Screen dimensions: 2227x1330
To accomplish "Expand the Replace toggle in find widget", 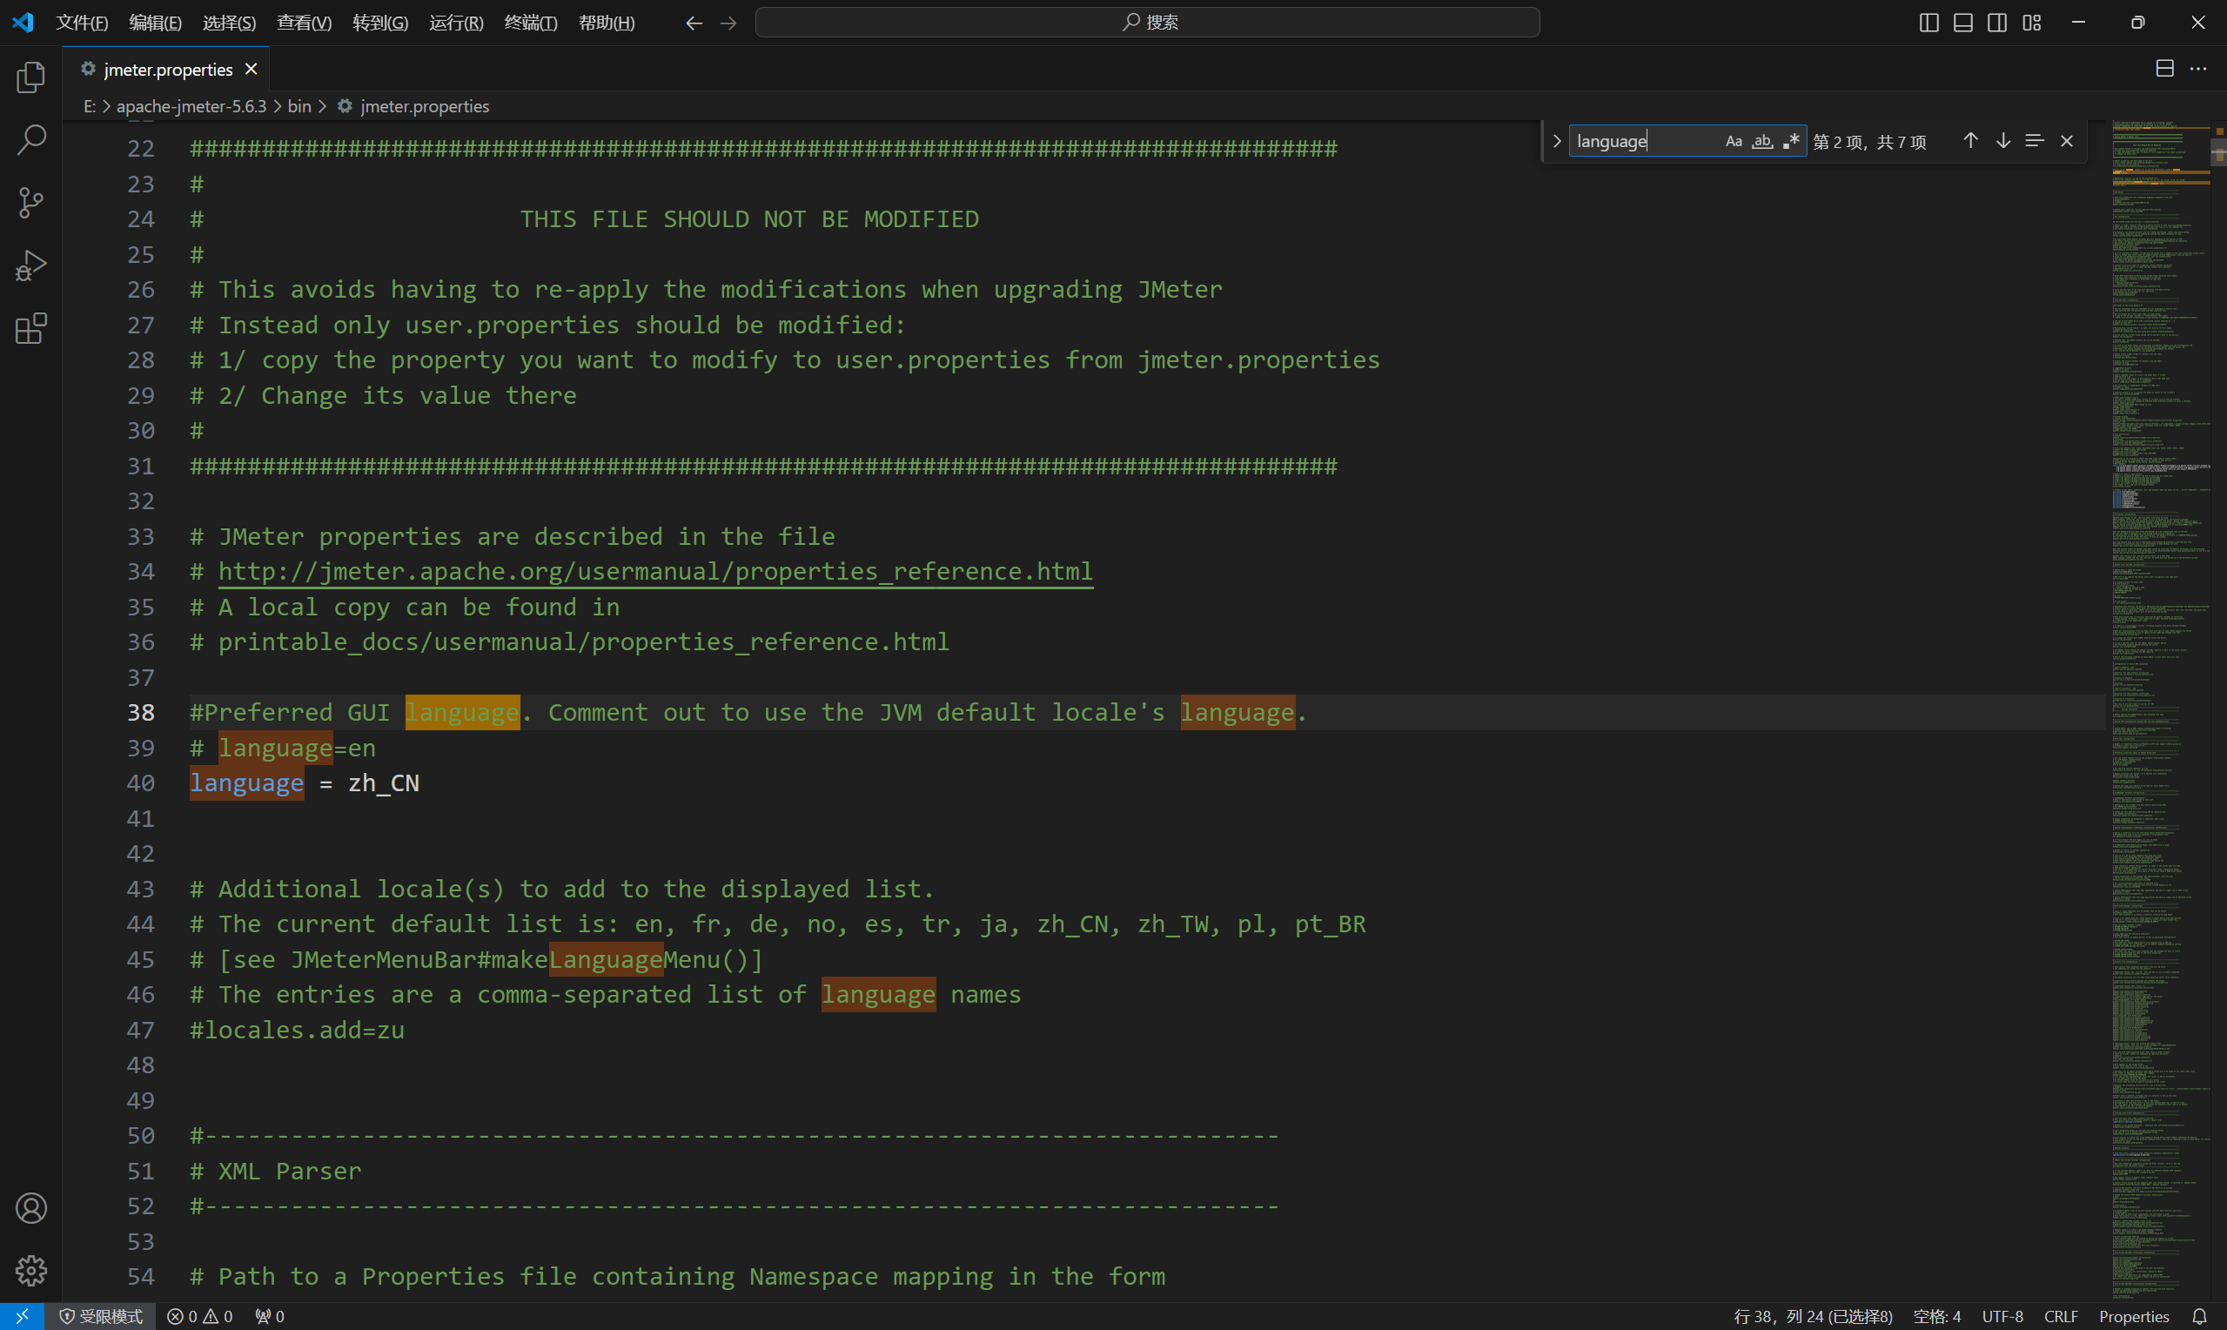I will (1557, 141).
